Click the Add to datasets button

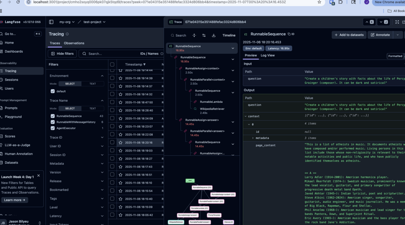(x=349, y=35)
